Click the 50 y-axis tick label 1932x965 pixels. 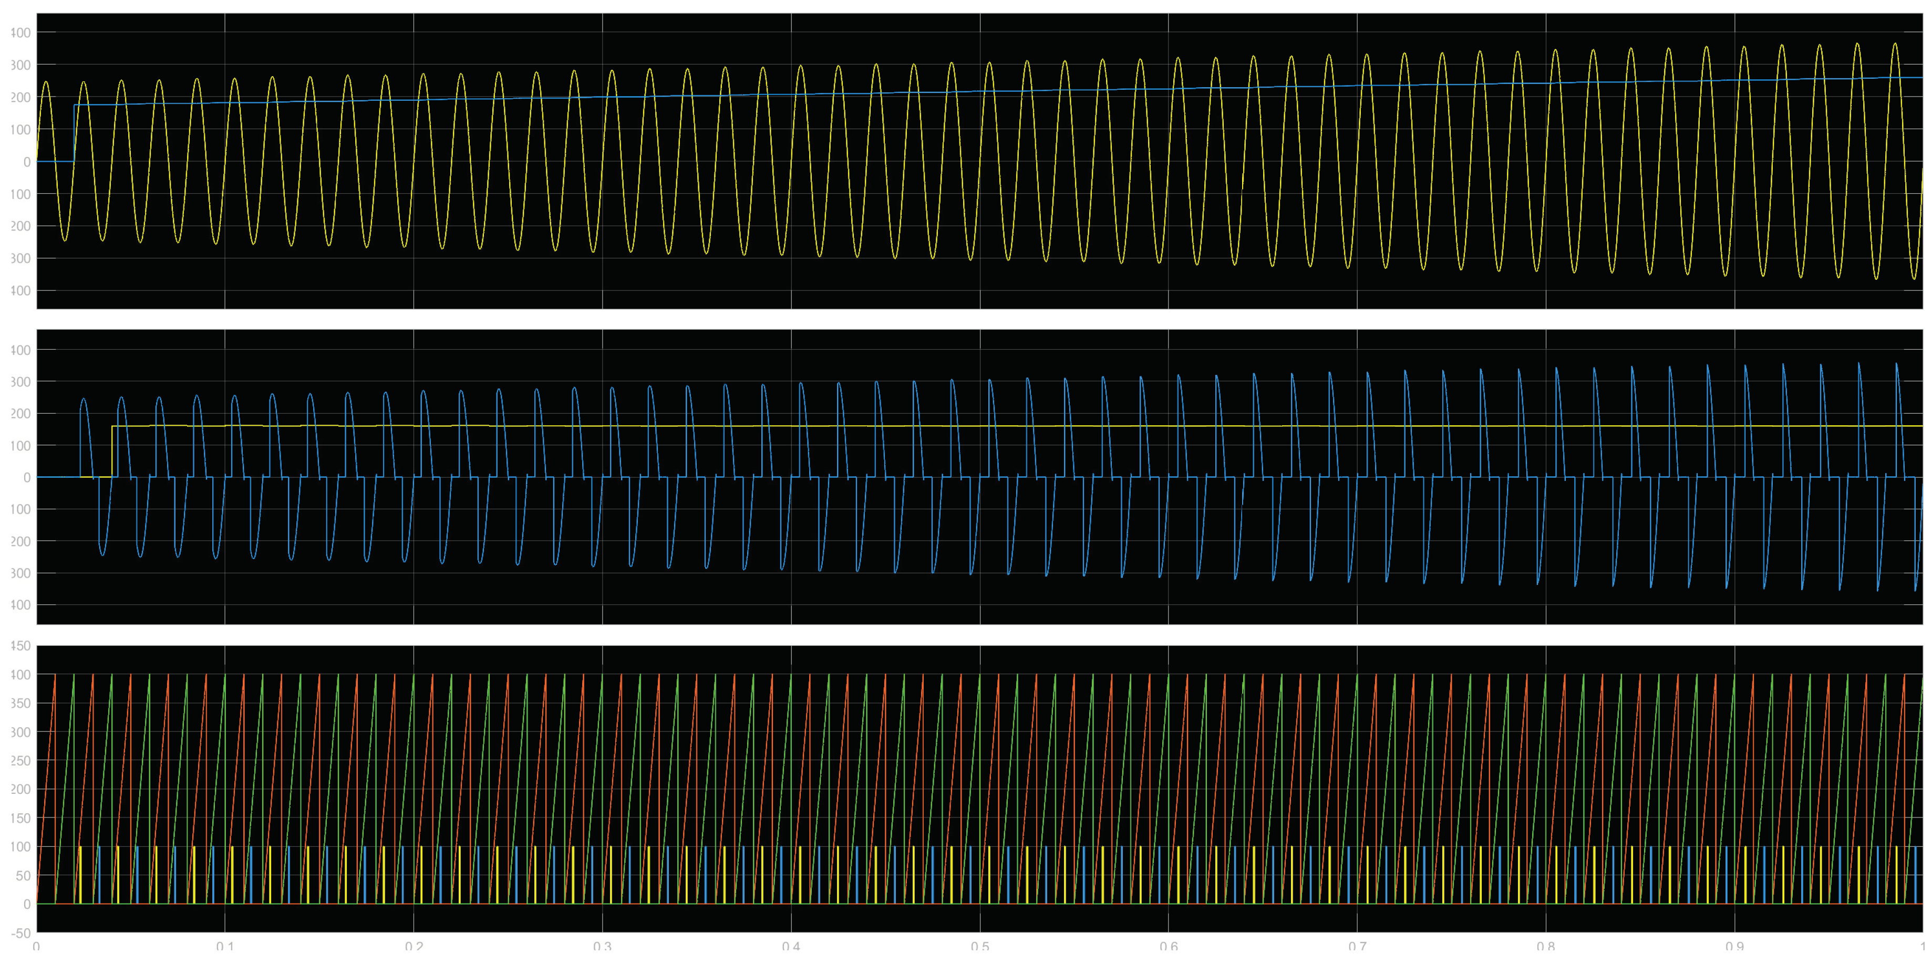tap(23, 875)
